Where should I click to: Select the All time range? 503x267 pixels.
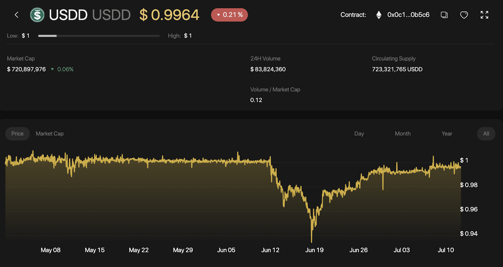tap(486, 134)
